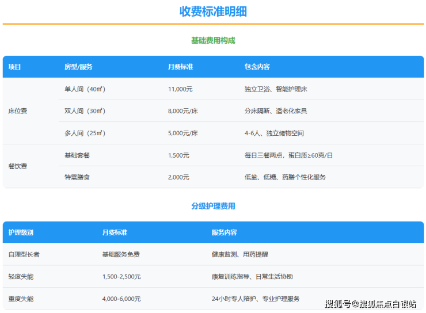
Task: Select the 餐饮费 category cell
Action: (x=17, y=166)
